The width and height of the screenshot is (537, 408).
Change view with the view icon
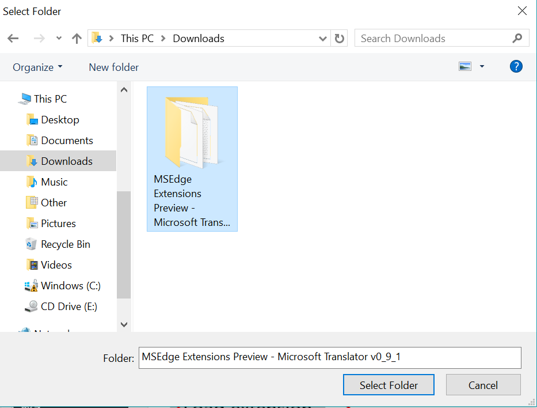tap(464, 66)
